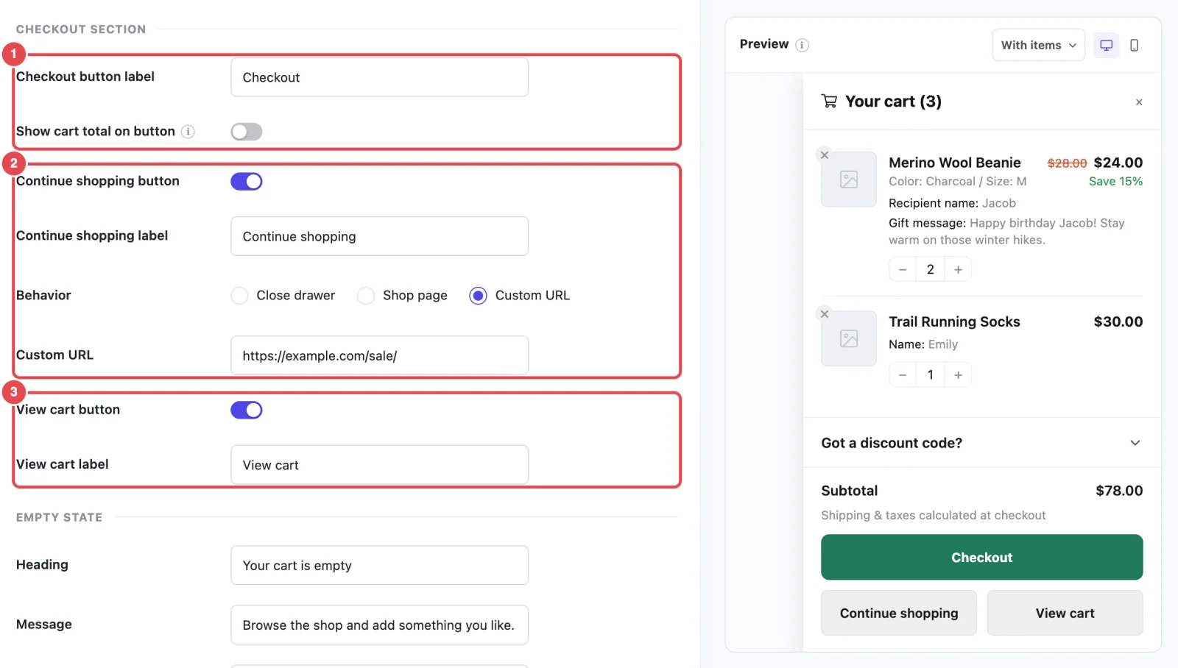Select Close drawer behavior option
The height and width of the screenshot is (668, 1178).
pos(239,296)
